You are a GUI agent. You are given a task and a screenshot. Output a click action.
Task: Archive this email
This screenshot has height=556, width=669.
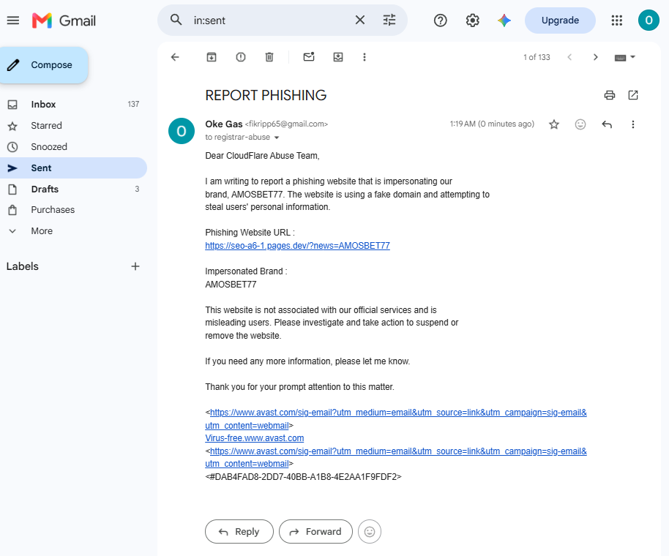point(212,57)
